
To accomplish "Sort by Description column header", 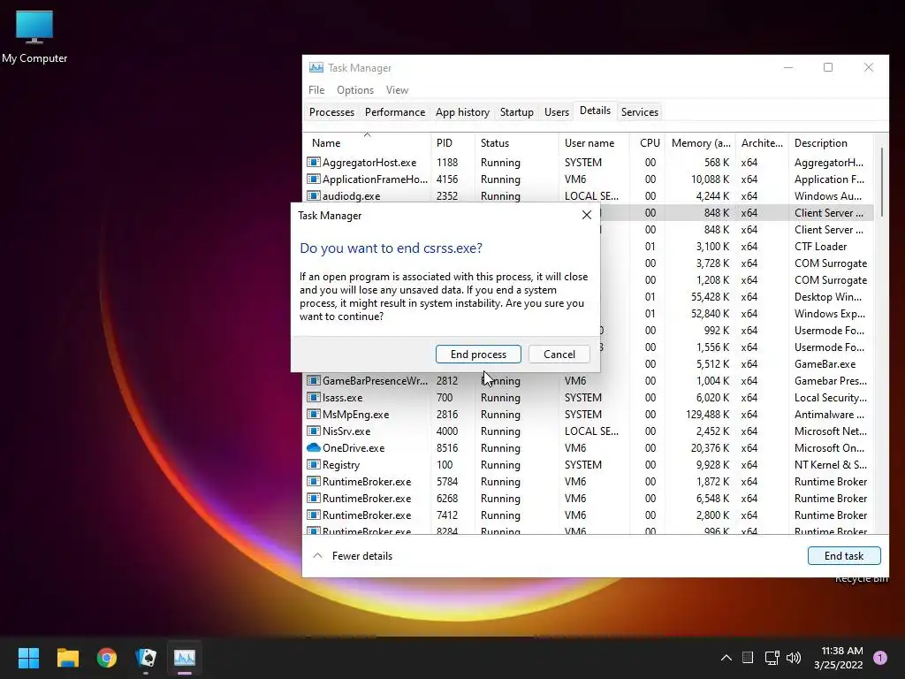I will (831, 142).
